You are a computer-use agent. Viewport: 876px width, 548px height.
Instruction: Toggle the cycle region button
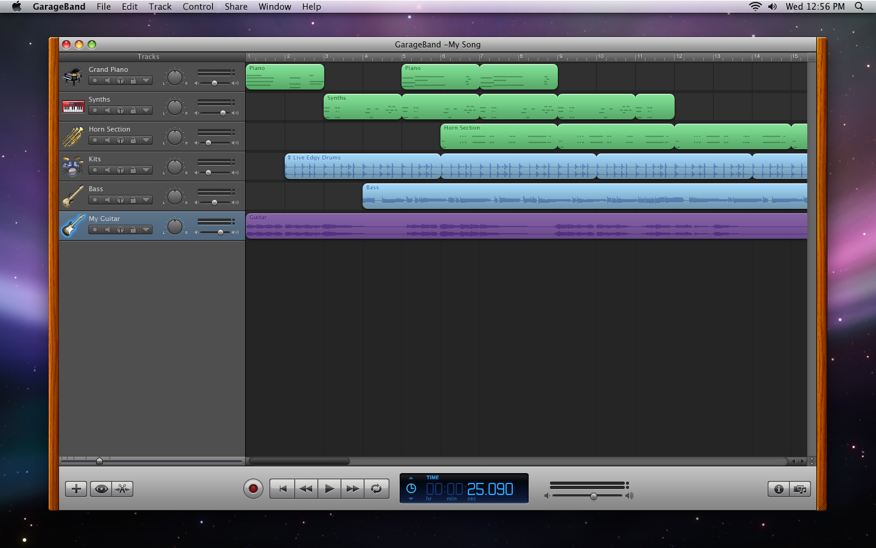pyautogui.click(x=376, y=488)
